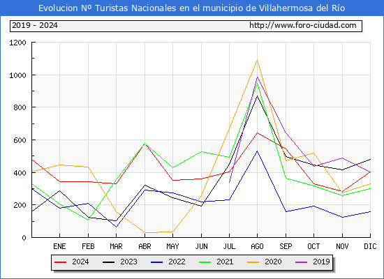Click the blue 2022 legend line swatch
This screenshot has width=384, height=279.
pos(156,262)
